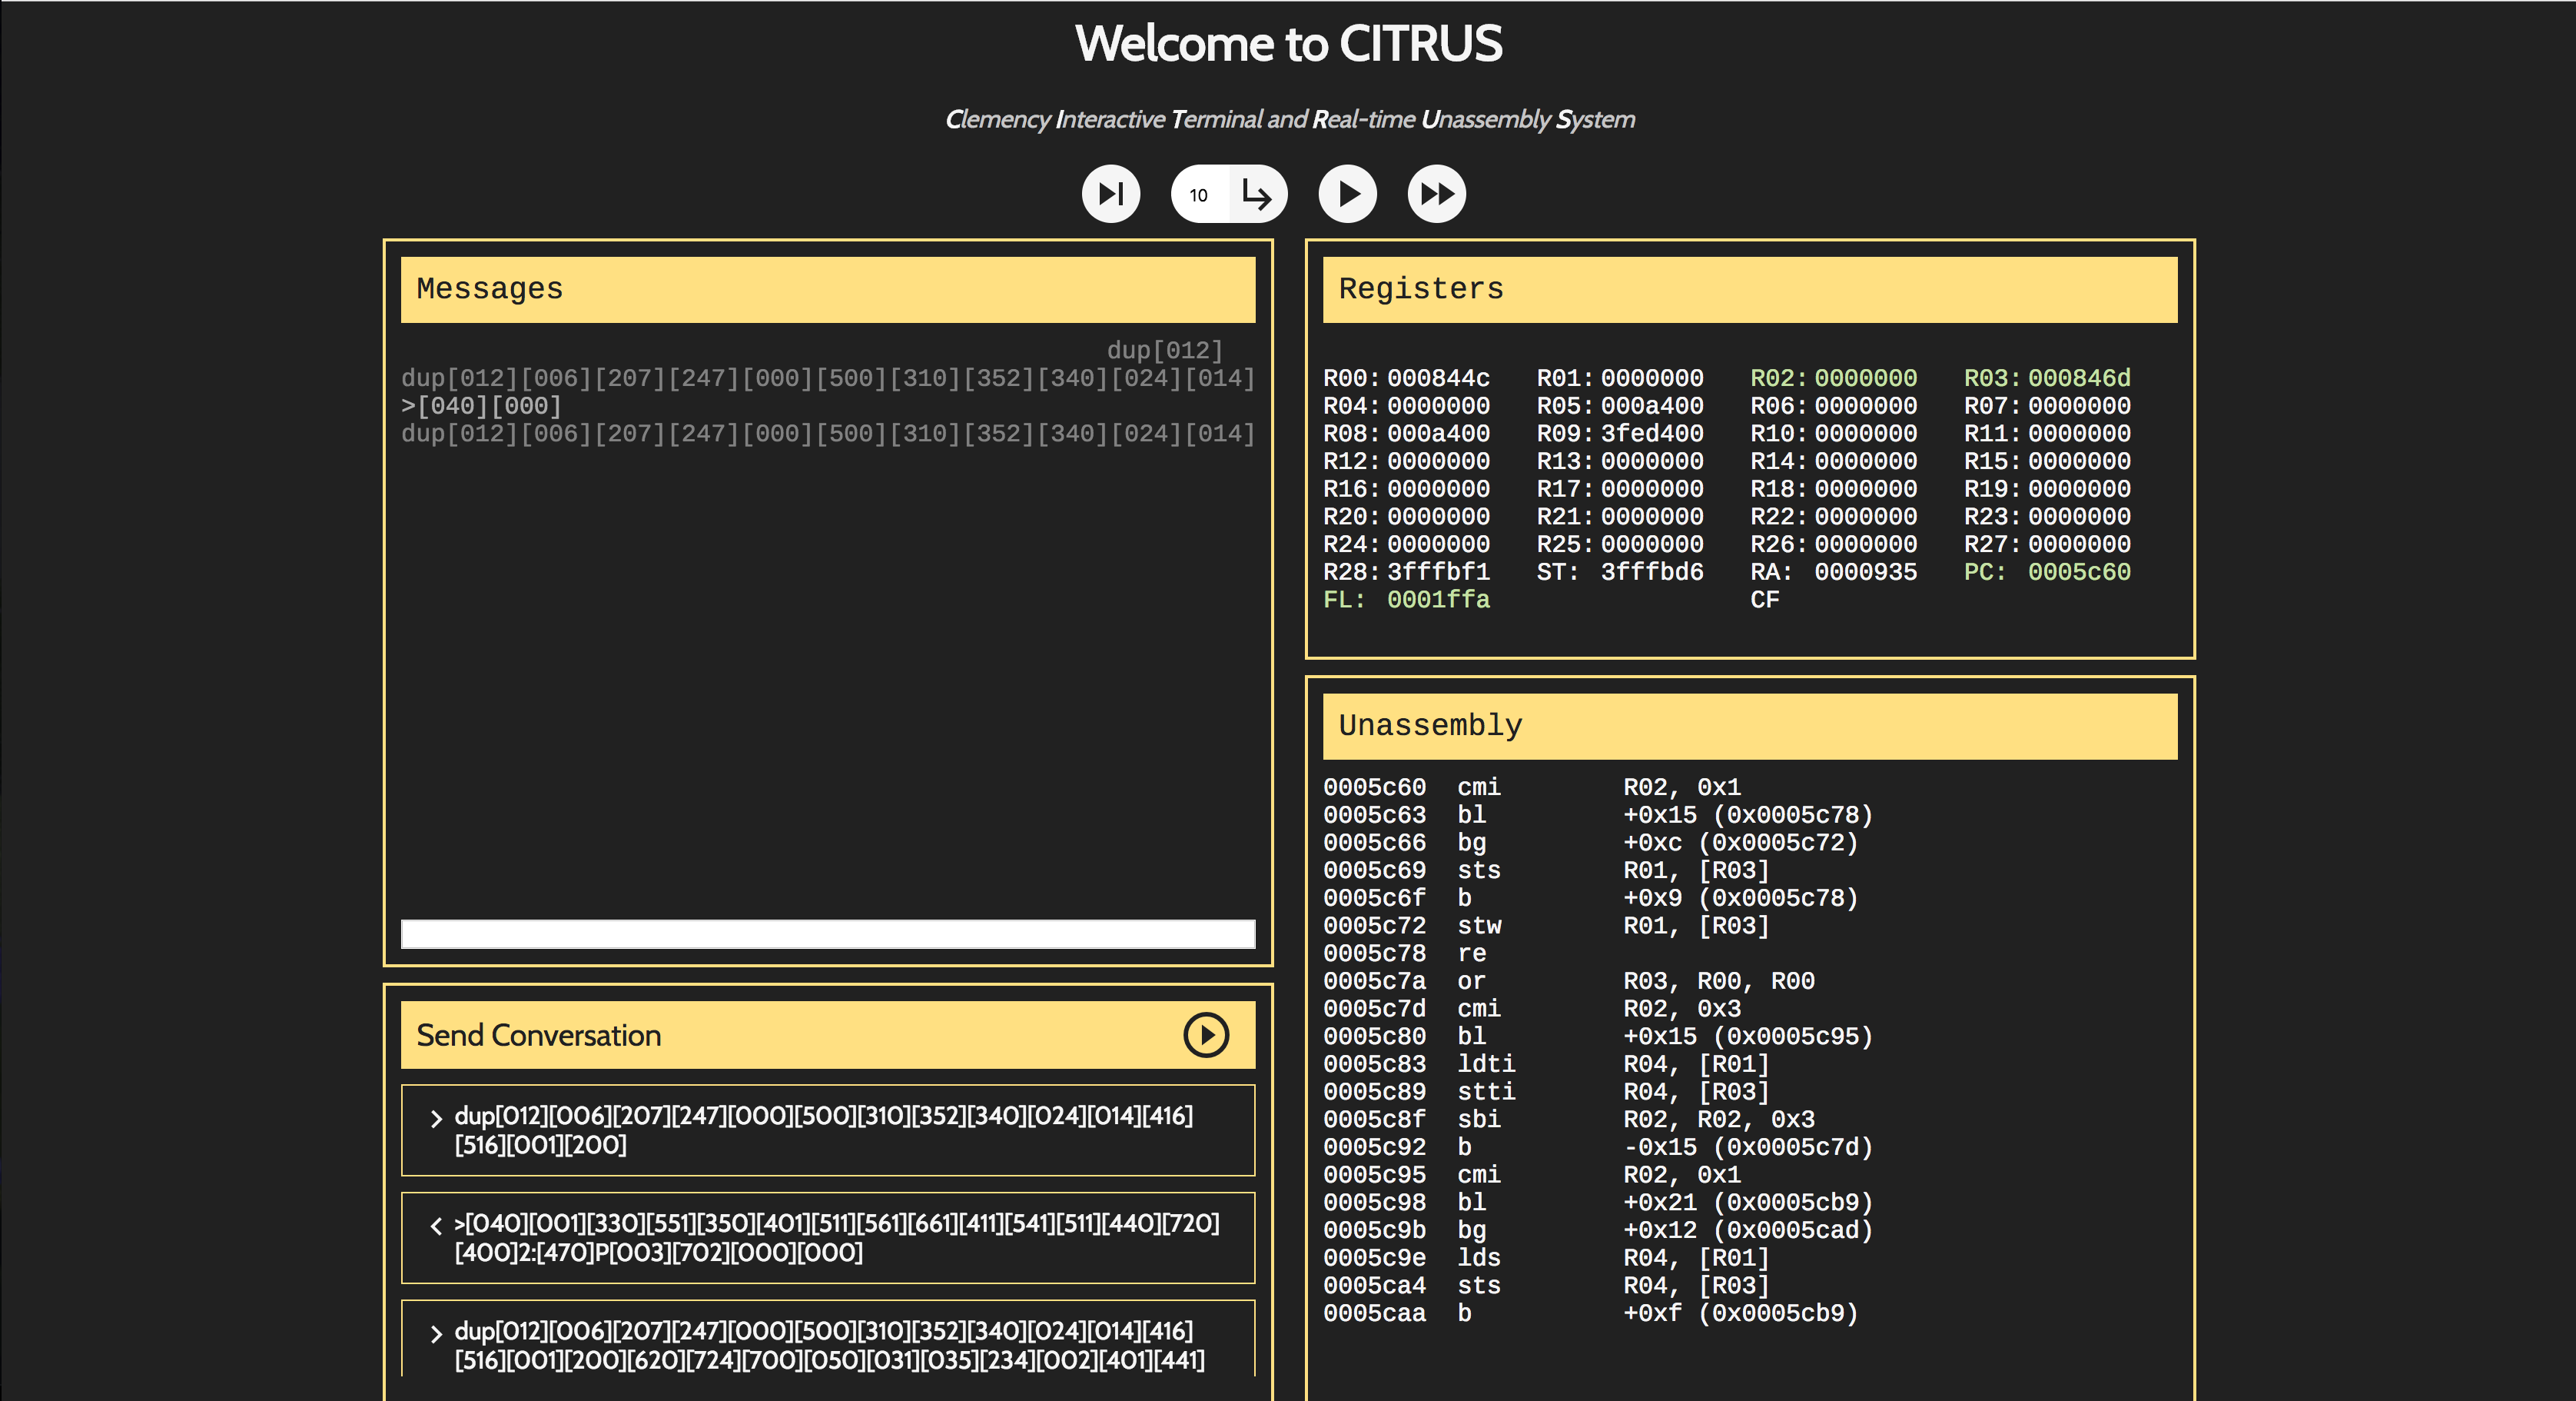Screen dimensions: 2576x1401
Task: Click unassembly line 0005c92 b
Action: coord(1598,1146)
